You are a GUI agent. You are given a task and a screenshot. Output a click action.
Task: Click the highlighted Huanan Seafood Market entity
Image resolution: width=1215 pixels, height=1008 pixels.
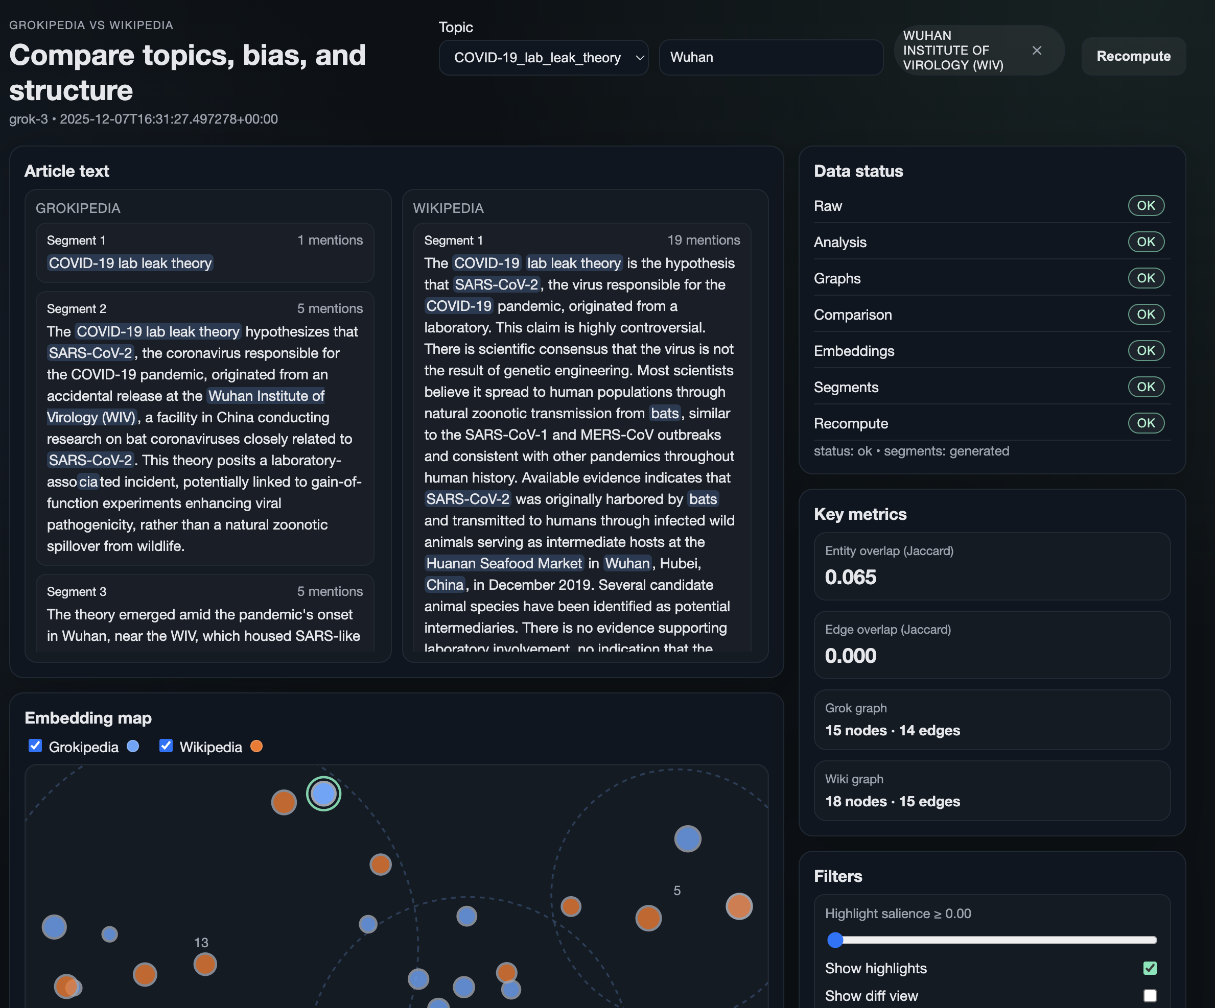[503, 563]
